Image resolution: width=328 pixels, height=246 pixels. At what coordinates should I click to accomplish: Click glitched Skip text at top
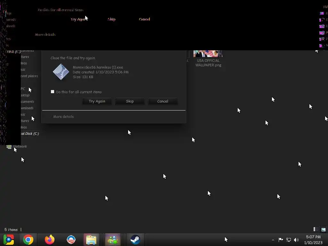tap(111, 19)
